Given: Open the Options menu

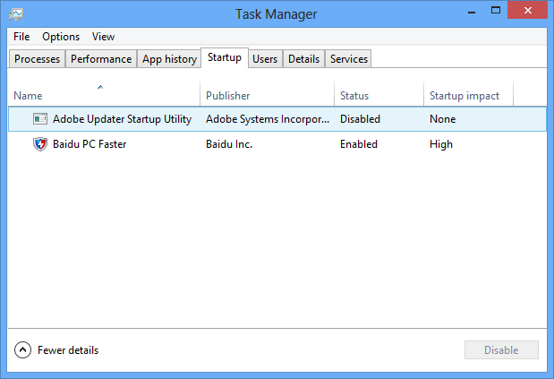Looking at the screenshot, I should (x=61, y=37).
